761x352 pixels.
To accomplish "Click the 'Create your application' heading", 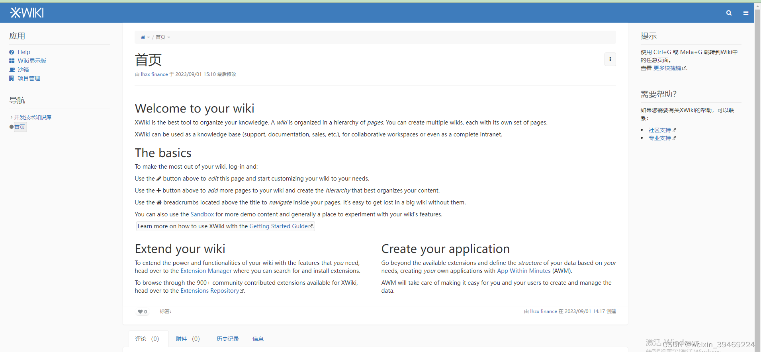I will click(x=445, y=249).
